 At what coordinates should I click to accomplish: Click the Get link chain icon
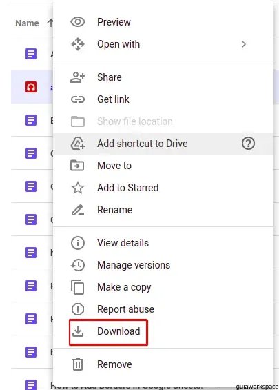click(78, 99)
